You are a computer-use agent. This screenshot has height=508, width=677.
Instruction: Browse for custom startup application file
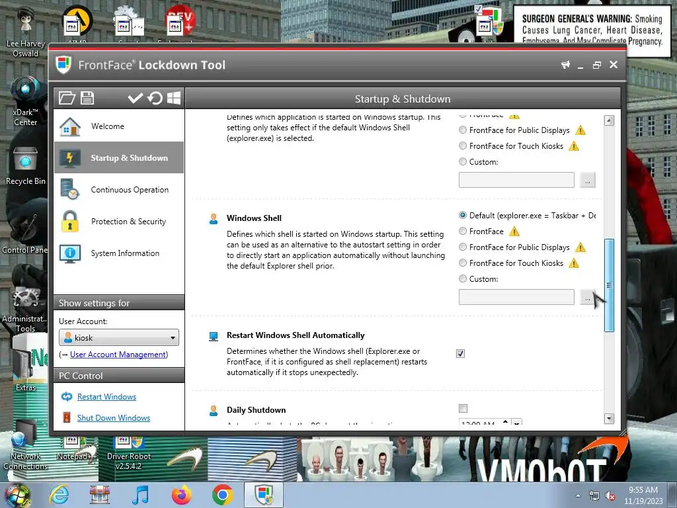[588, 180]
